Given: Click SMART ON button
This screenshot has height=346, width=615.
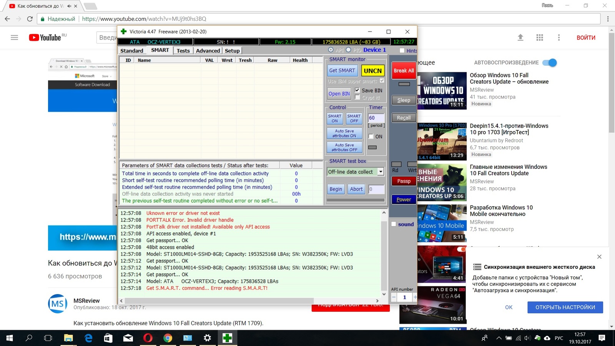Looking at the screenshot, I should pos(335,118).
